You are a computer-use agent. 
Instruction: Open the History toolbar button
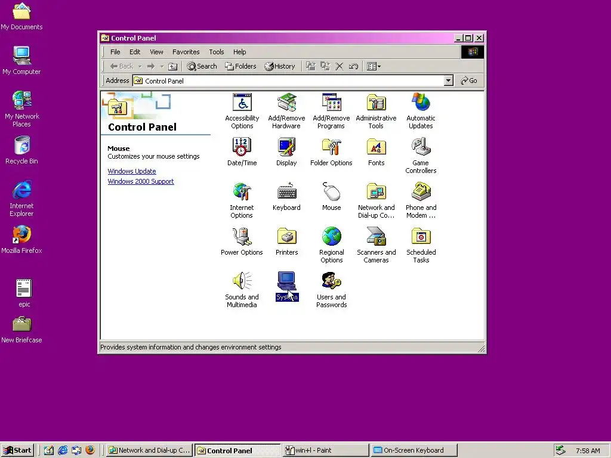pyautogui.click(x=280, y=66)
